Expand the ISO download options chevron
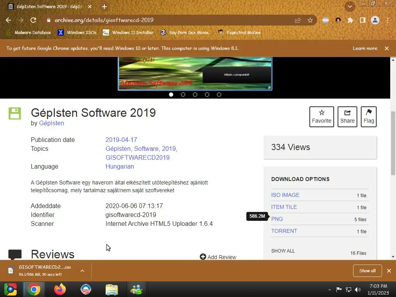Image resolution: width=396 pixels, height=297 pixels. [x=82, y=271]
